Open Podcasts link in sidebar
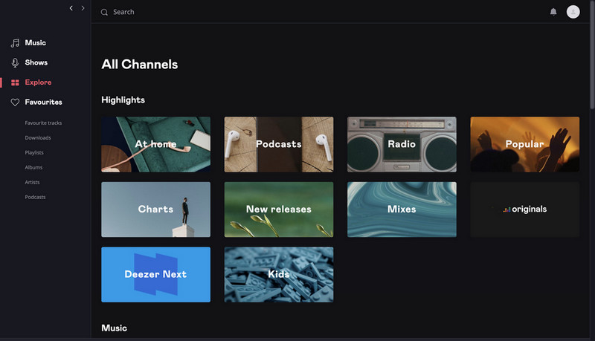The image size is (595, 341). pos(35,197)
